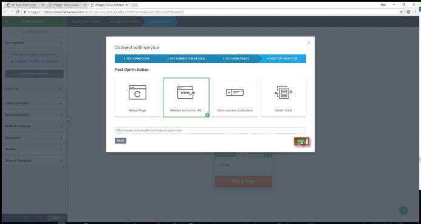Screen dimensions: 421x224
Task: Go to step 2 Set Connection Details
Action: 186,59
